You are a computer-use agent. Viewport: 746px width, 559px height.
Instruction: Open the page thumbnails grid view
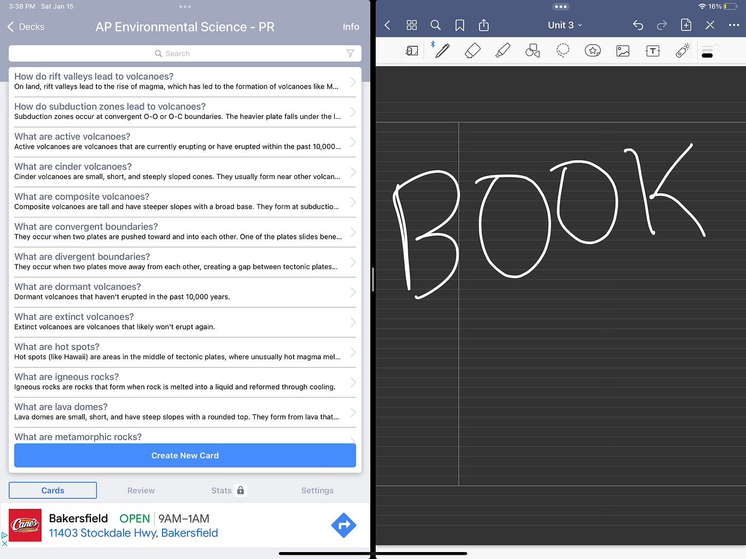(411, 25)
